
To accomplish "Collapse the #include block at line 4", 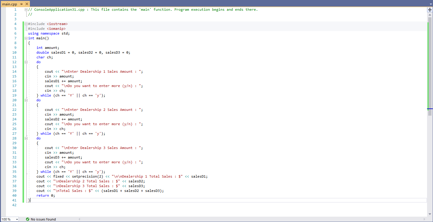I will 26,24.
